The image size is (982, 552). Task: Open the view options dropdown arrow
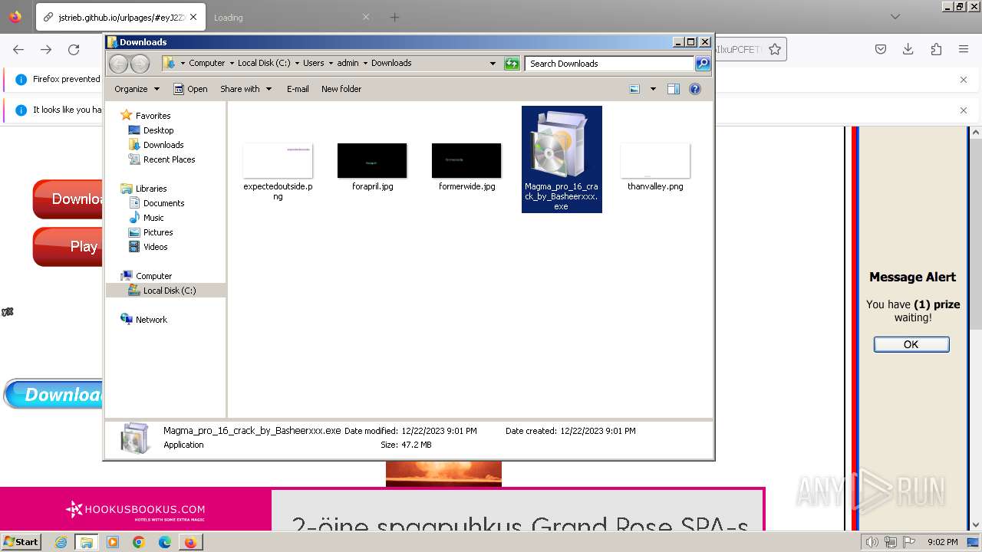tap(653, 89)
